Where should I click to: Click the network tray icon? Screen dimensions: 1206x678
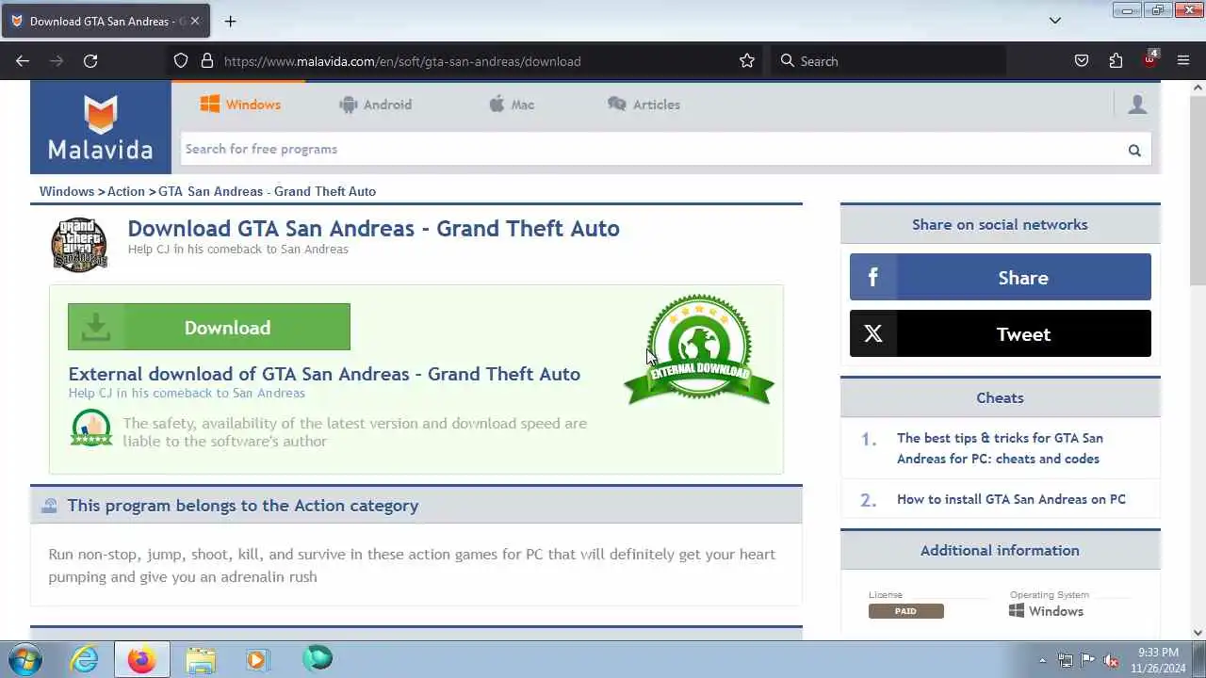[1066, 660]
